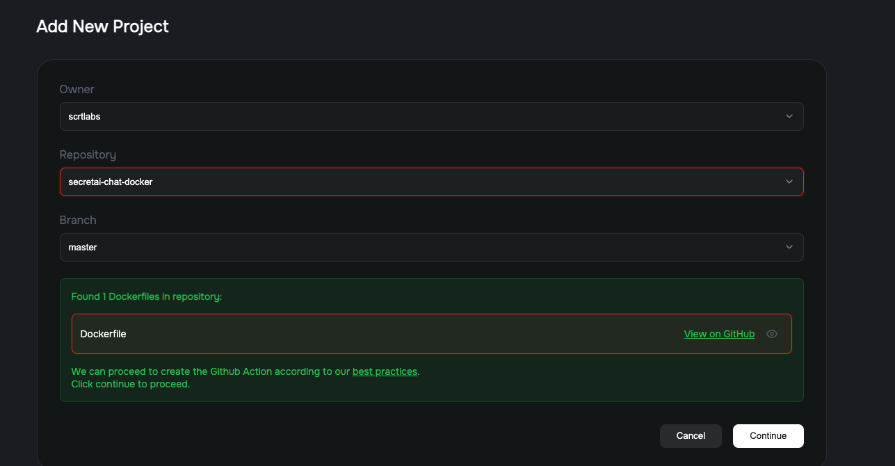Click the "Click continue to proceed" hint text

pyautogui.click(x=130, y=384)
